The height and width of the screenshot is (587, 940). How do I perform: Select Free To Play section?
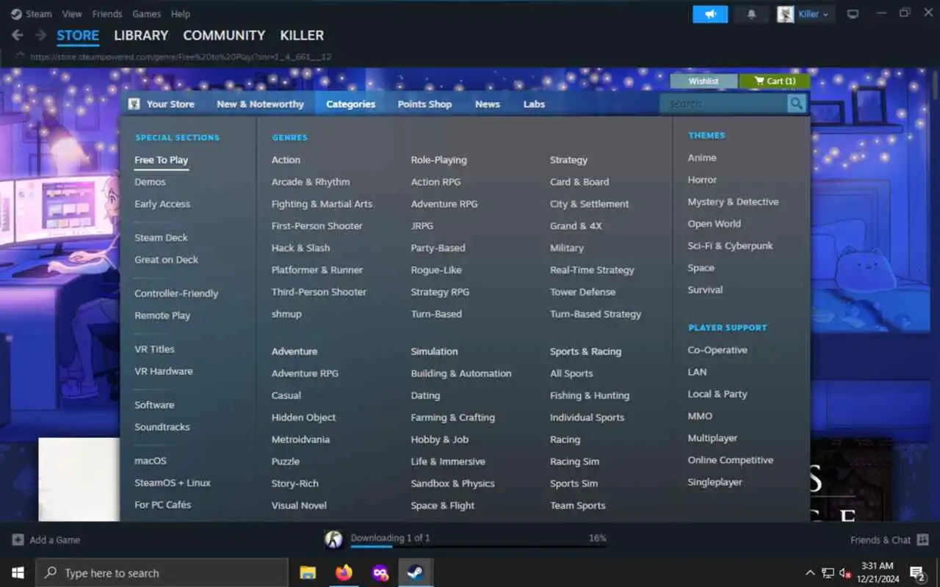click(161, 160)
